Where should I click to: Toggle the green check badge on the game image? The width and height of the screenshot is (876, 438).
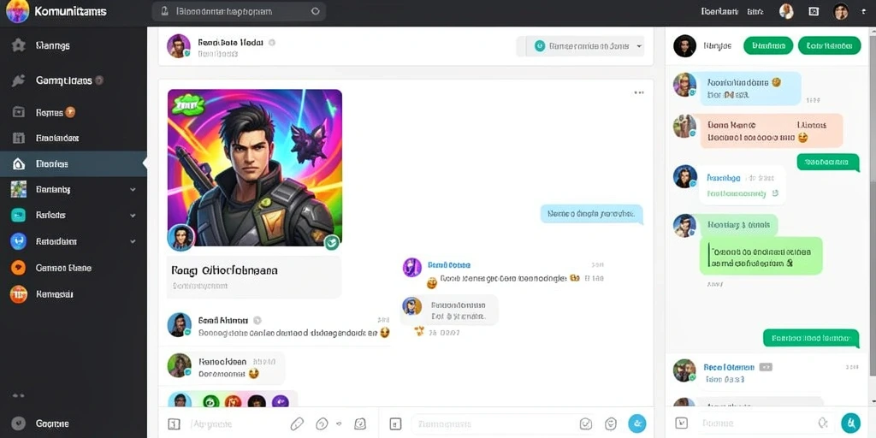tap(332, 242)
